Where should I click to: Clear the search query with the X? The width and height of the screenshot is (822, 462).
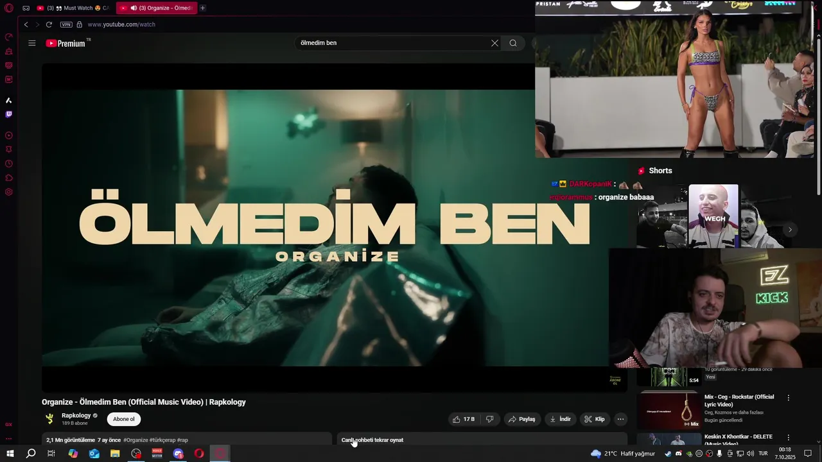click(x=494, y=43)
